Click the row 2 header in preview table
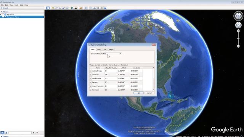Image resolution: width=244 pixels, height=137 pixels. (x=90, y=75)
